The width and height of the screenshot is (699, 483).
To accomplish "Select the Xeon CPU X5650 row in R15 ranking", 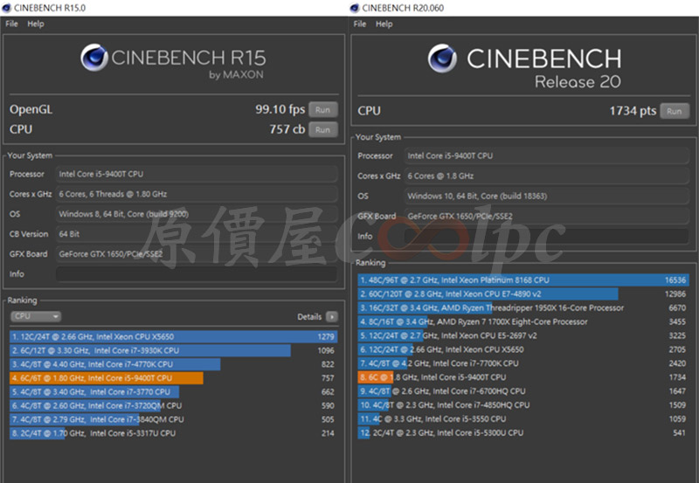I will [x=173, y=337].
